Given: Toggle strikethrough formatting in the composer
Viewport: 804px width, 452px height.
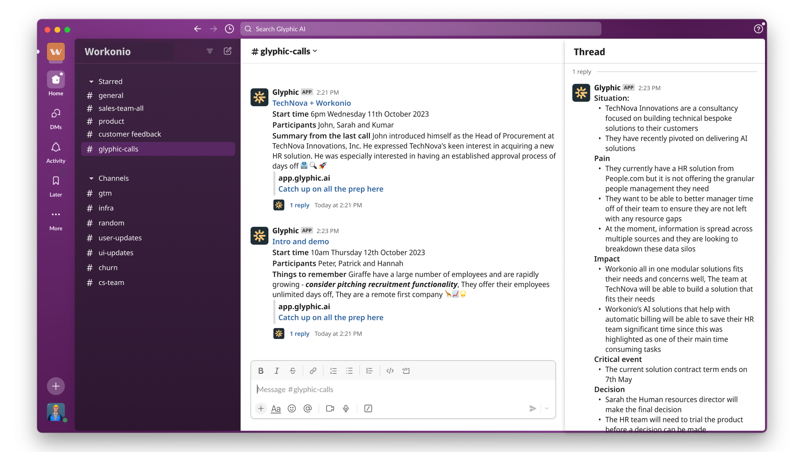Looking at the screenshot, I should tap(292, 370).
